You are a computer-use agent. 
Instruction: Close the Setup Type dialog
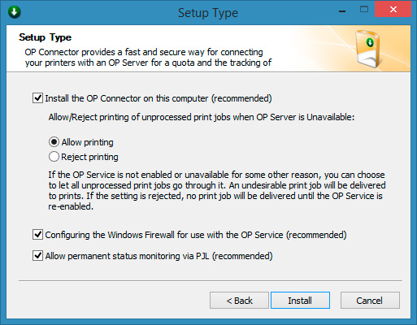[x=393, y=10]
